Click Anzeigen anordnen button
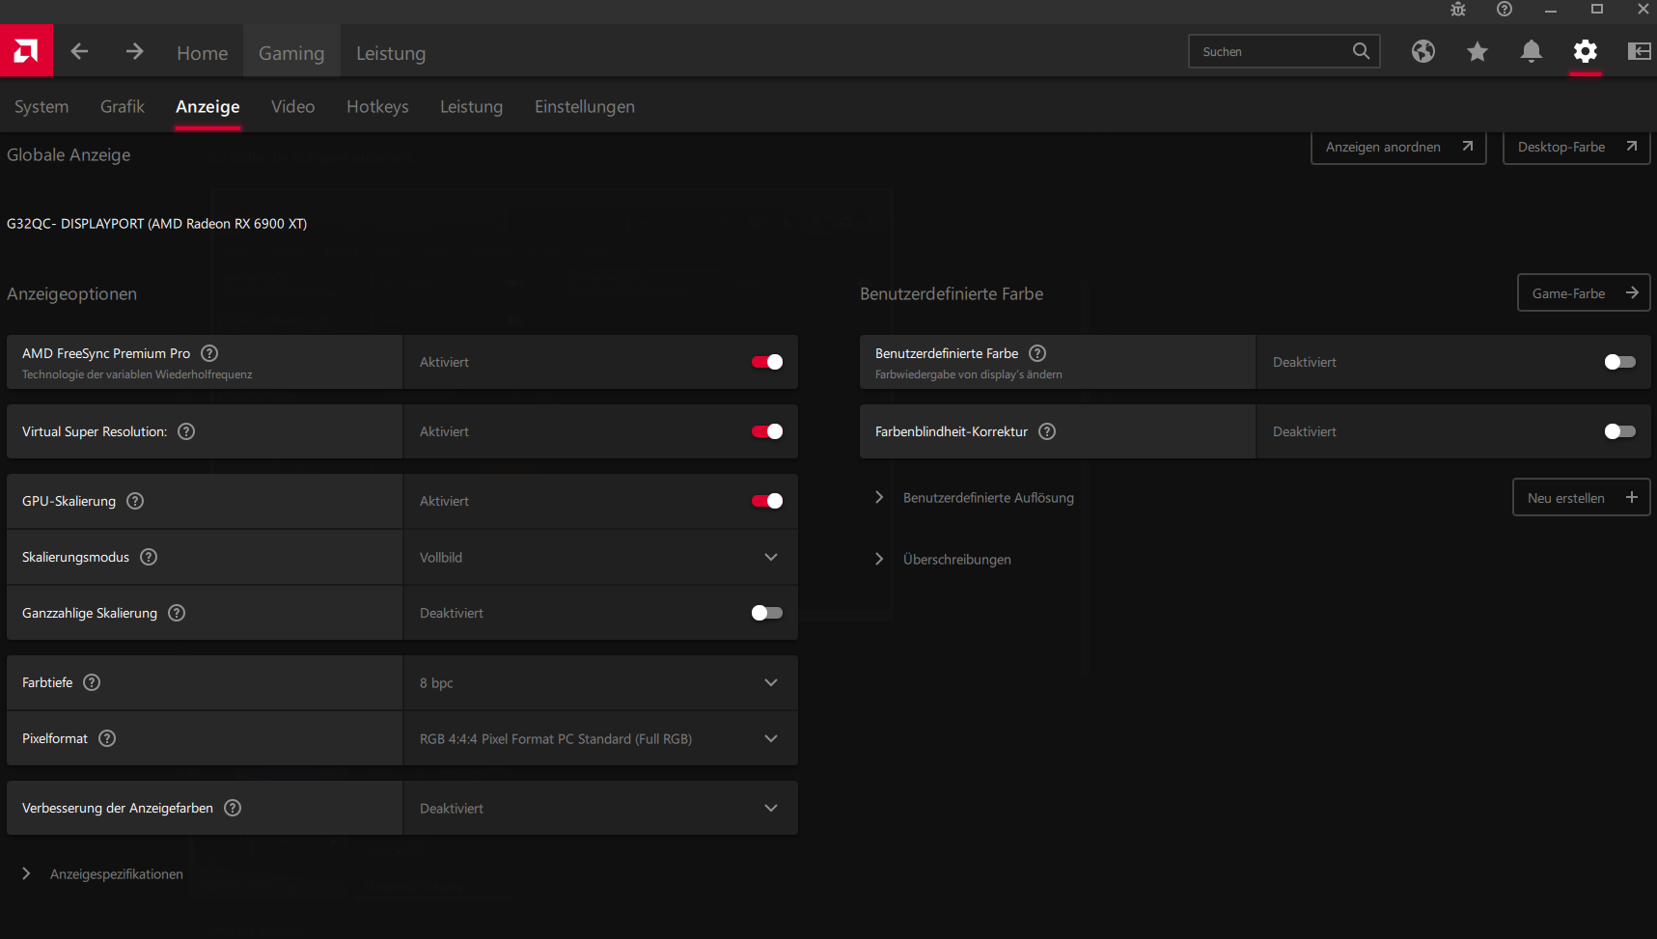 pyautogui.click(x=1398, y=147)
